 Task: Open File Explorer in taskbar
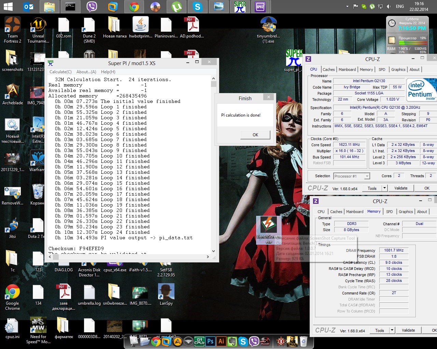point(49,6)
